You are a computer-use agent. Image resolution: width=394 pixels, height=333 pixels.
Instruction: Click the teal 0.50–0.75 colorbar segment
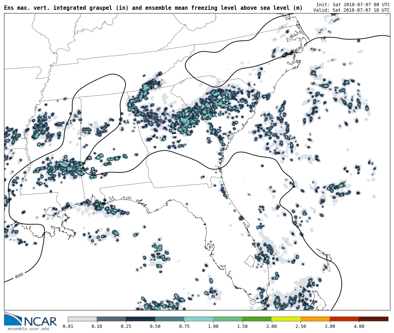pyautogui.click(x=170, y=319)
